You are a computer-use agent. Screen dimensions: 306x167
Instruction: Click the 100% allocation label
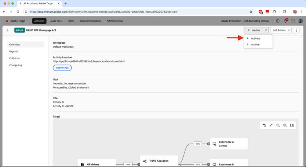click(128, 165)
